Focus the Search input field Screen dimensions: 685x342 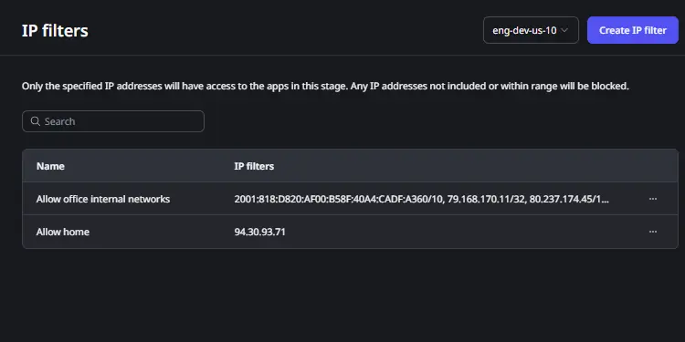[113, 121]
